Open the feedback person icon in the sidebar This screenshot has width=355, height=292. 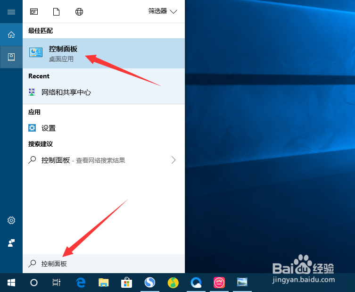tap(11, 243)
